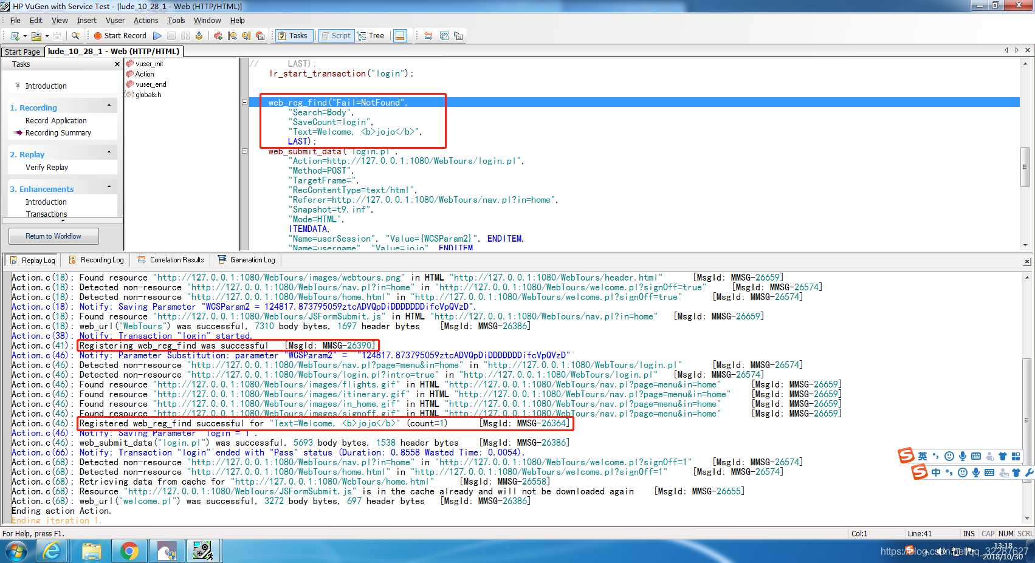Select vuser_init in script tree

(x=149, y=64)
